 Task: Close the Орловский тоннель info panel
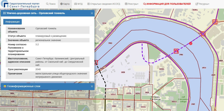[x=92, y=13]
